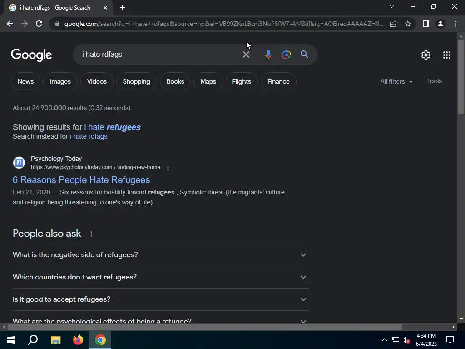Open the Windows notification center
Screen dimensions: 465x349
450,340
